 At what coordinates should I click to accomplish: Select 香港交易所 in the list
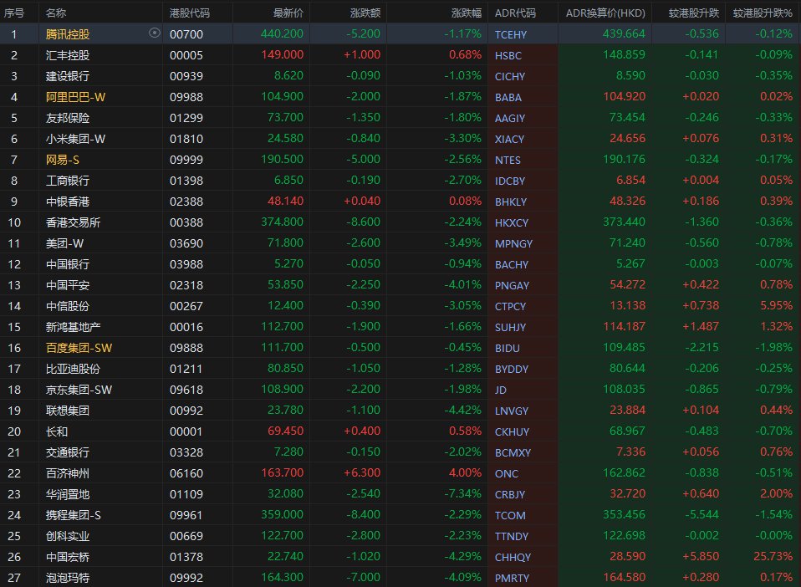click(x=73, y=222)
